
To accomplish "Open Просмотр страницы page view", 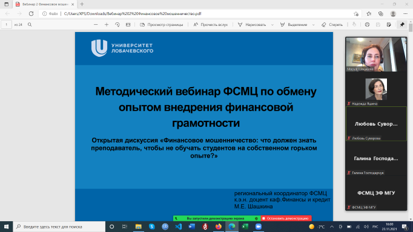I will (x=161, y=24).
